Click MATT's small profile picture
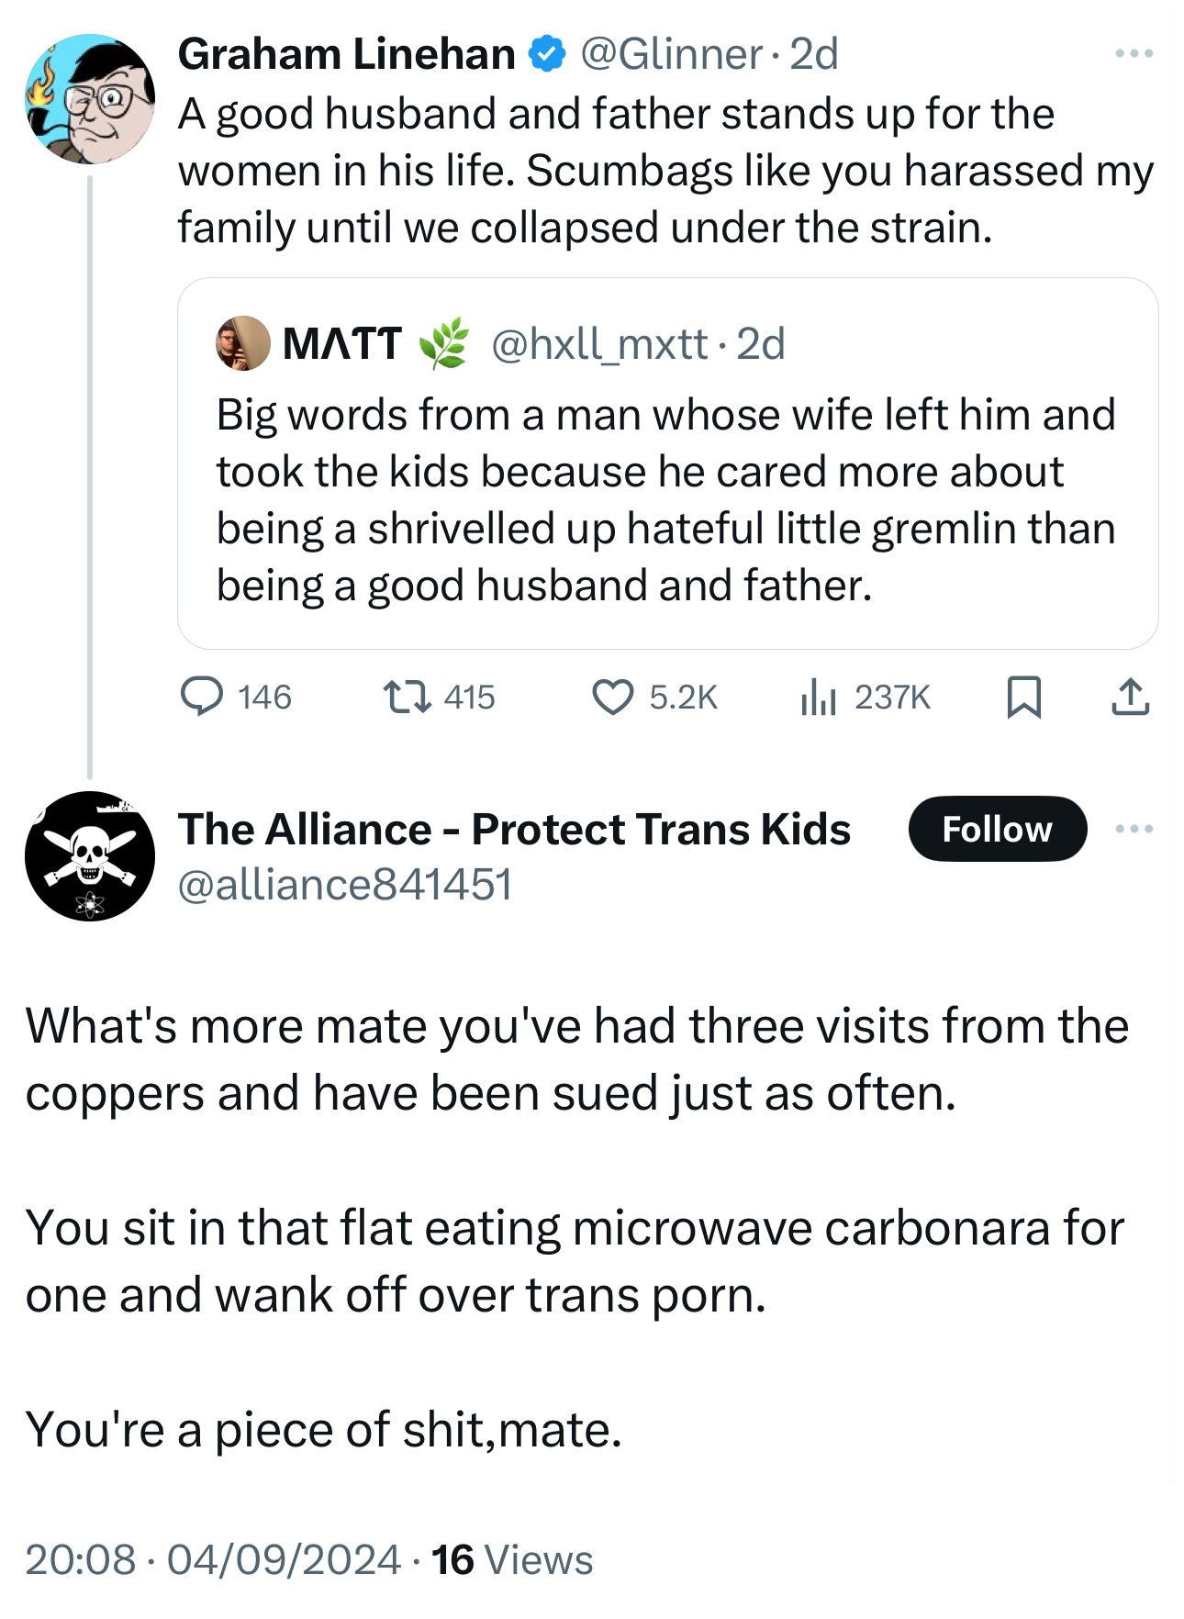The width and height of the screenshot is (1184, 1619). pos(242,343)
